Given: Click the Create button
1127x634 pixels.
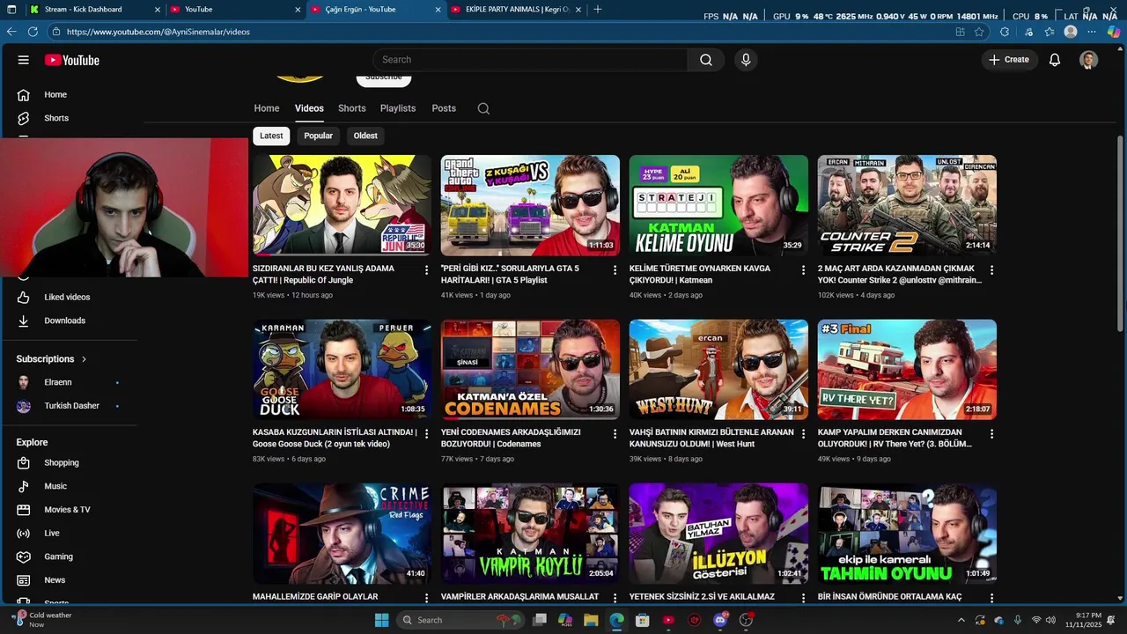Looking at the screenshot, I should [x=1009, y=60].
